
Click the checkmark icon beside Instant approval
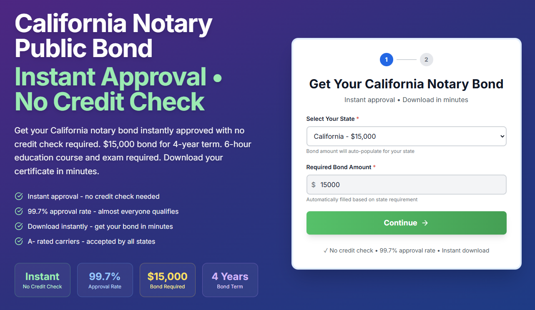19,196
